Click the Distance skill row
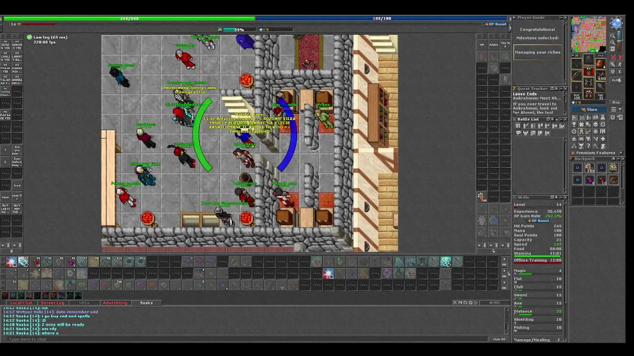The width and height of the screenshot is (634, 356). [x=537, y=311]
